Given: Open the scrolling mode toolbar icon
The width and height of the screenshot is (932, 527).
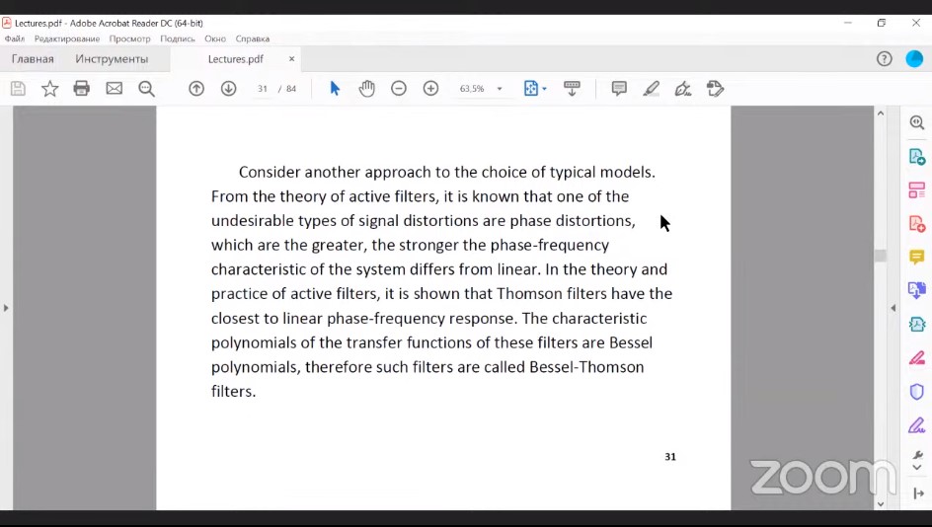Looking at the screenshot, I should (x=572, y=89).
